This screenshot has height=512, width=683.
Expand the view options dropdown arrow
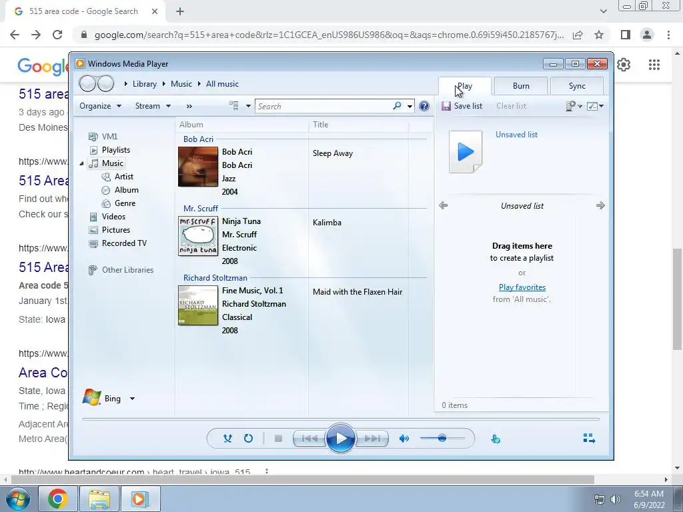248,106
